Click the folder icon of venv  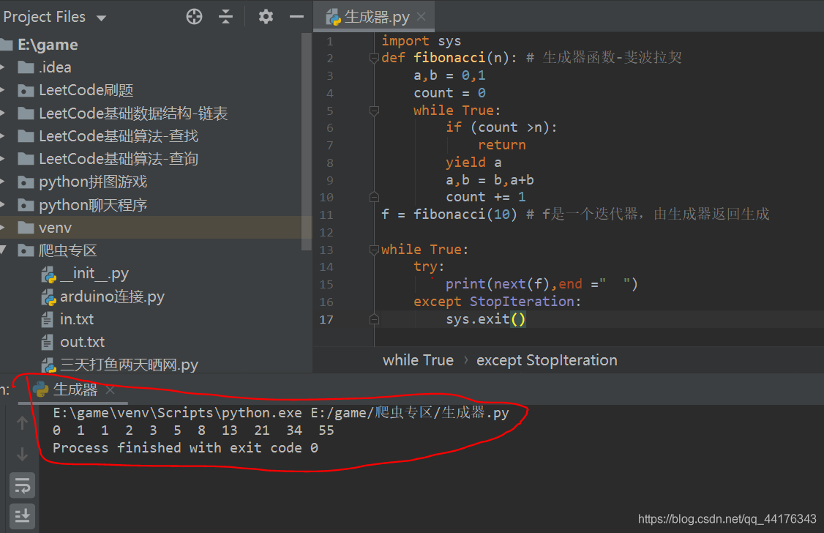click(26, 228)
